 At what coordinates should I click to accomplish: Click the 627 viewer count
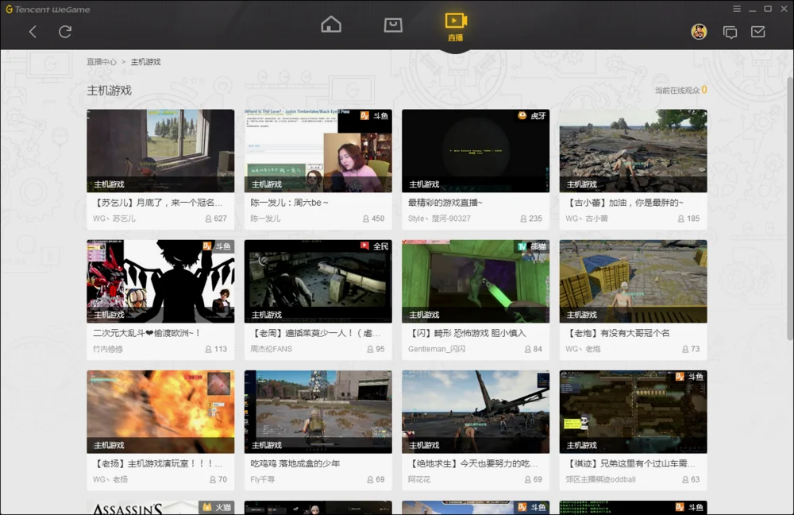click(216, 219)
